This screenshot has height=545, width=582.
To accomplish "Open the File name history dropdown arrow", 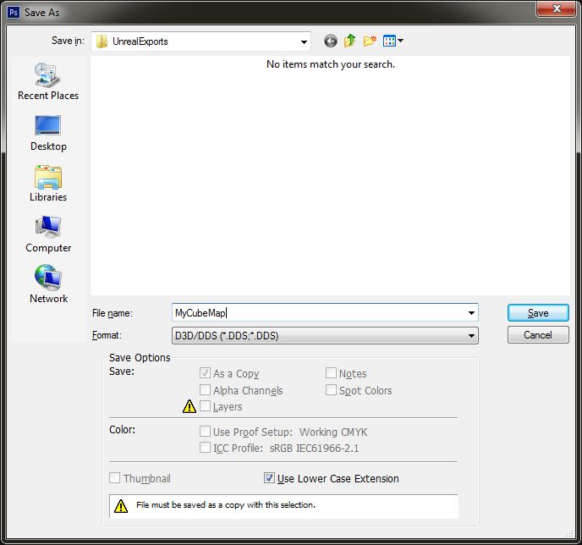I will (471, 312).
